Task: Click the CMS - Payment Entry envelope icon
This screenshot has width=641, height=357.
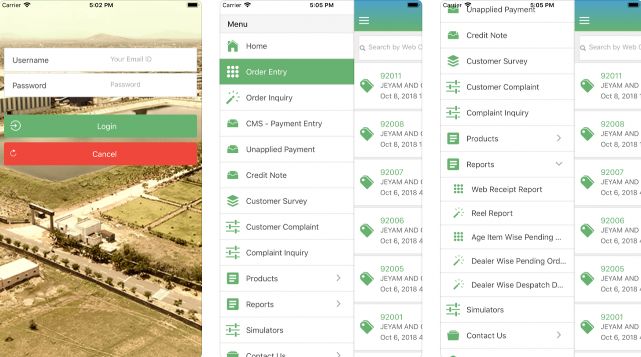Action: (232, 123)
